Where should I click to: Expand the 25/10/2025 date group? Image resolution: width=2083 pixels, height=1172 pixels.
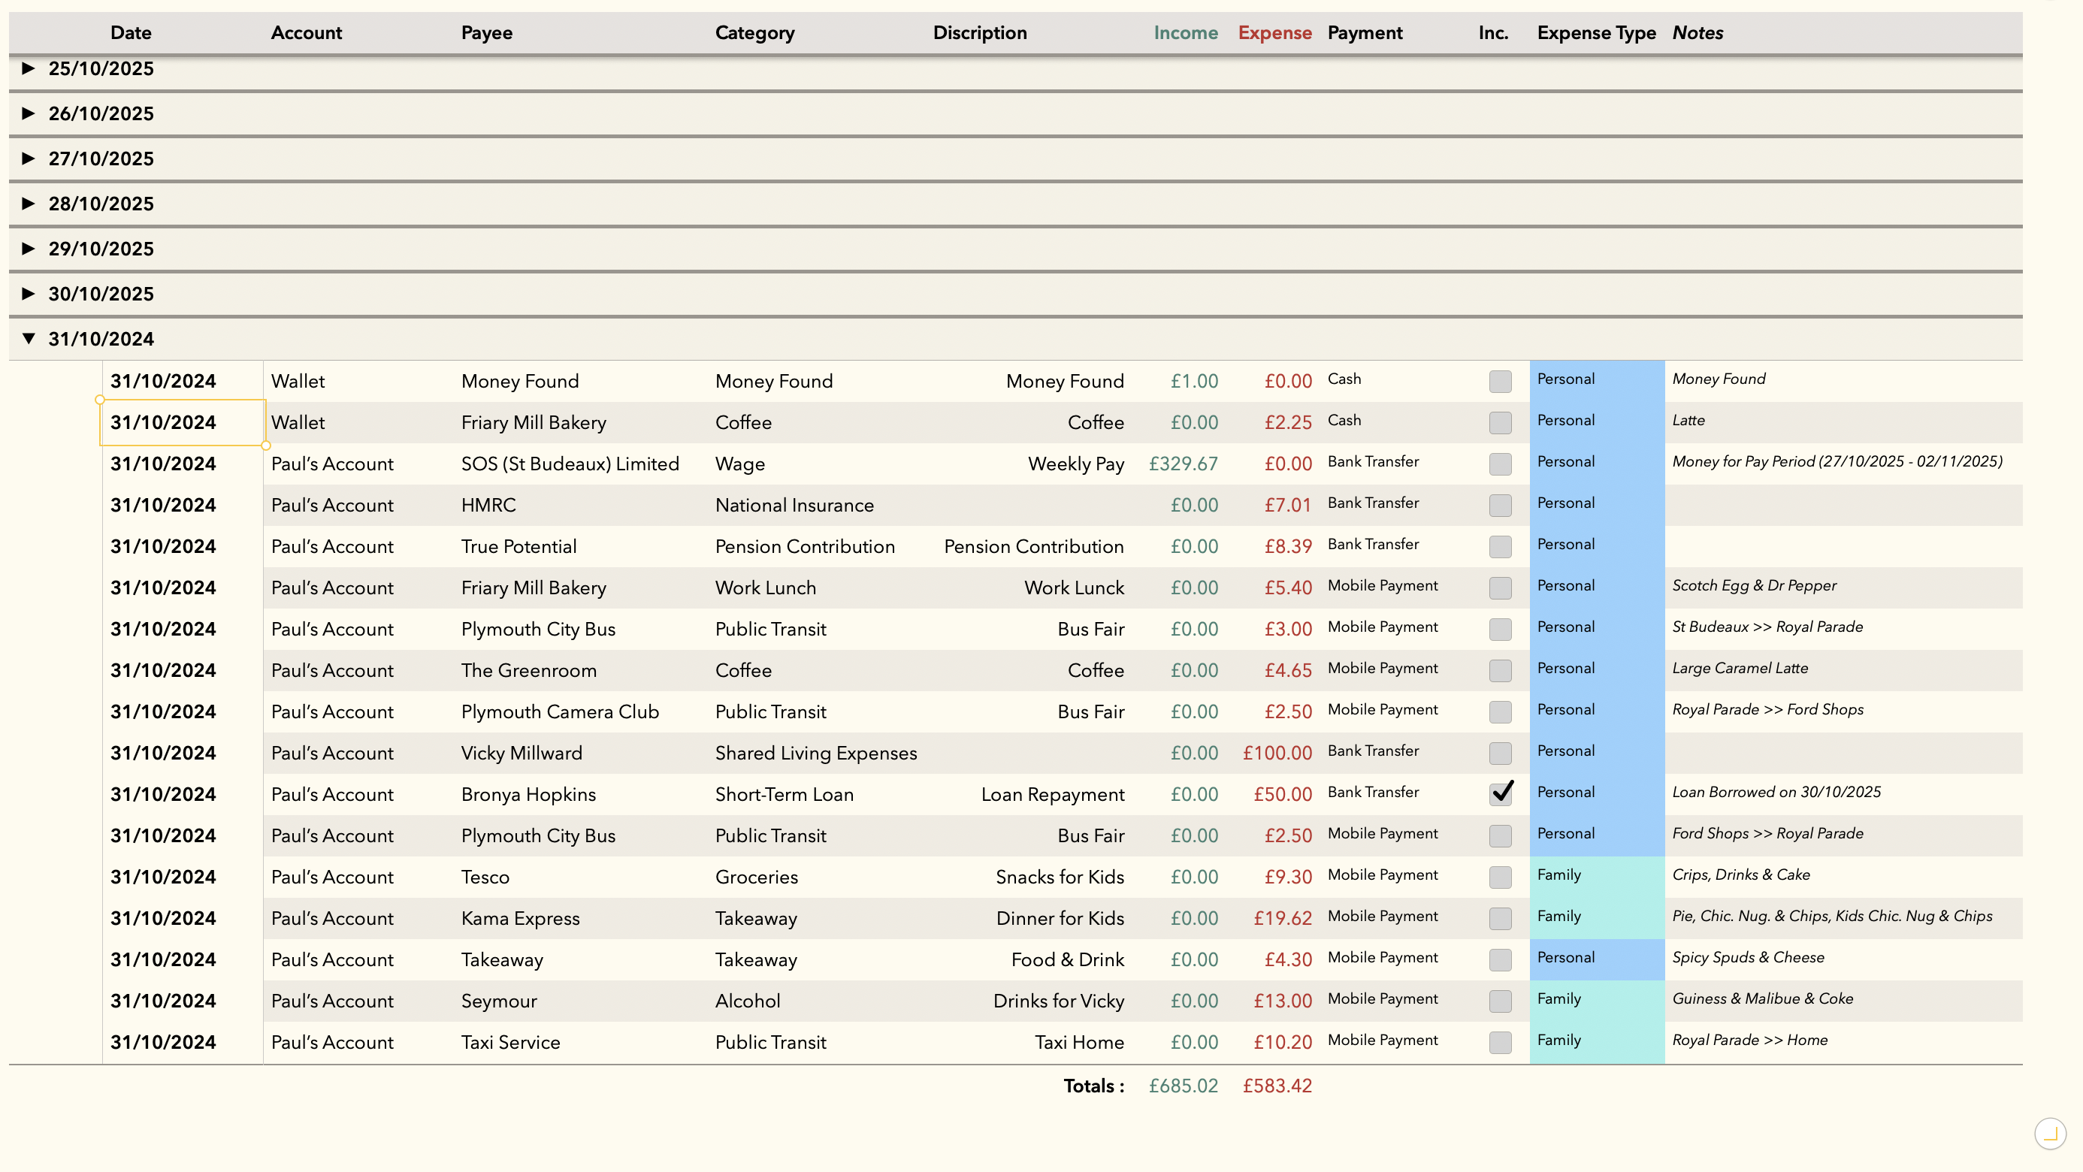(x=29, y=68)
